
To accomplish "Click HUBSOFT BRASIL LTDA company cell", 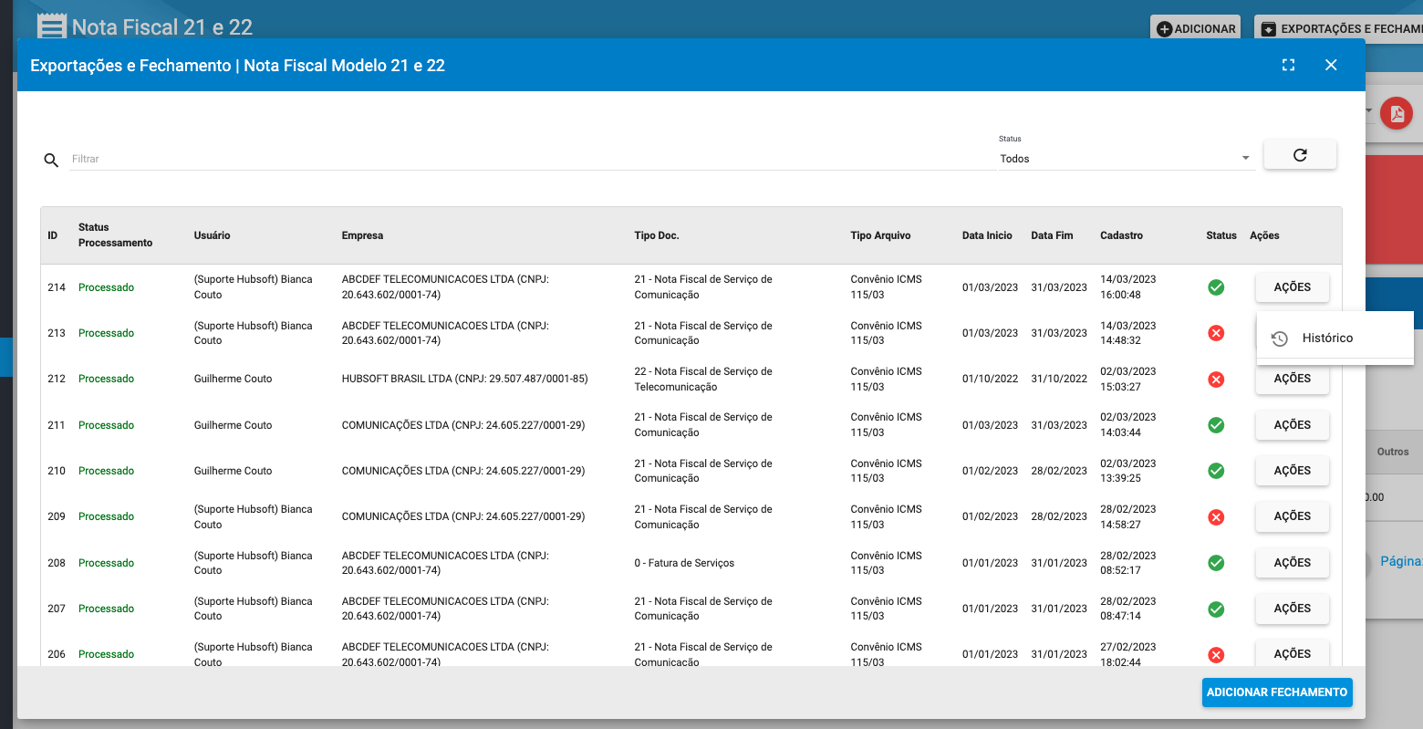I will [x=464, y=379].
